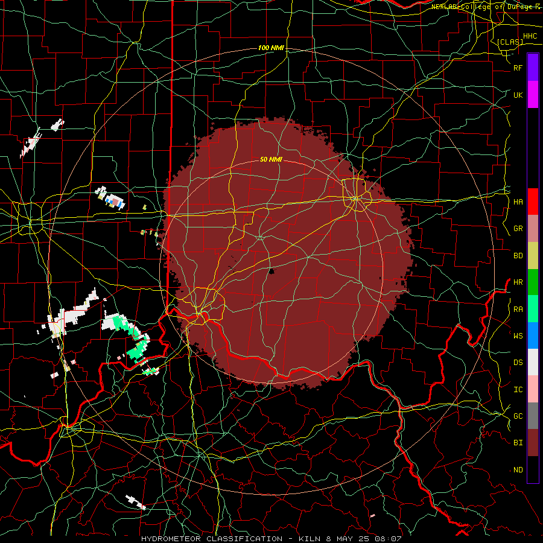Click the NEXLAB College of DuPage credit text
This screenshot has width=543, height=543.
485,7
